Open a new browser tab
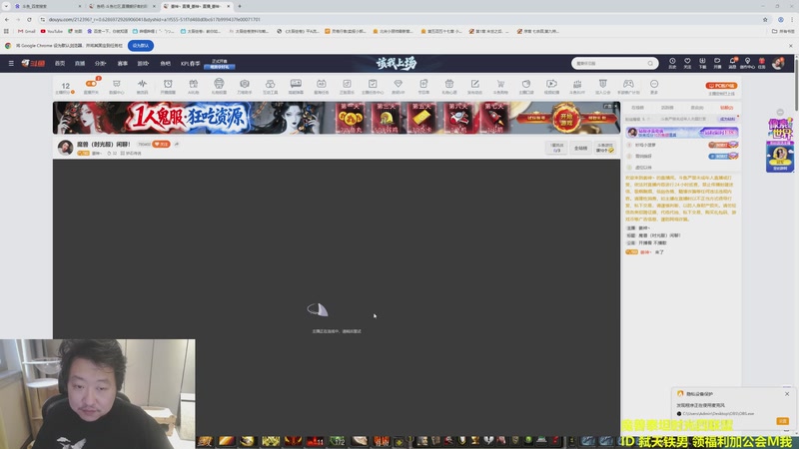 [240, 6]
